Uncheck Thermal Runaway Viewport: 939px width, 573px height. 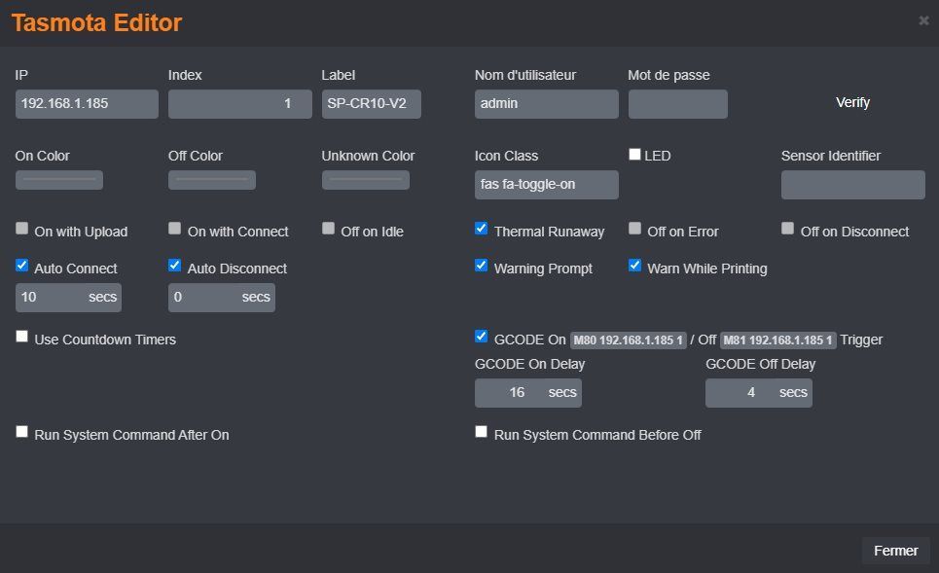coord(481,228)
